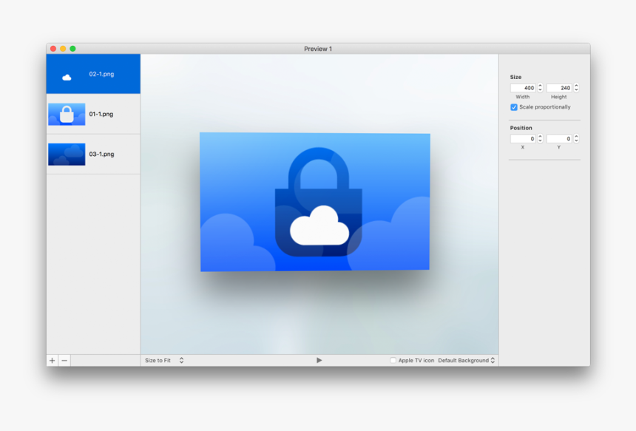The height and width of the screenshot is (431, 636).
Task: Select the 03-1.png clouds thumbnail
Action: (92, 153)
